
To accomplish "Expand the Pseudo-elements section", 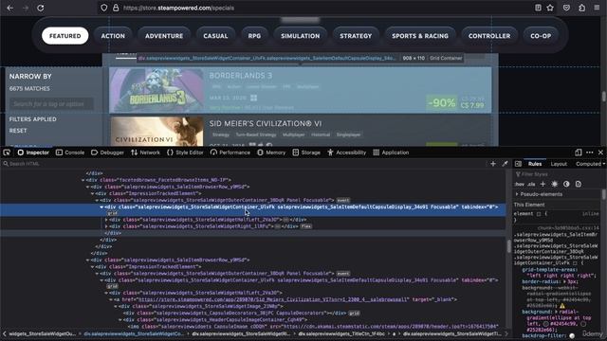I will point(517,194).
